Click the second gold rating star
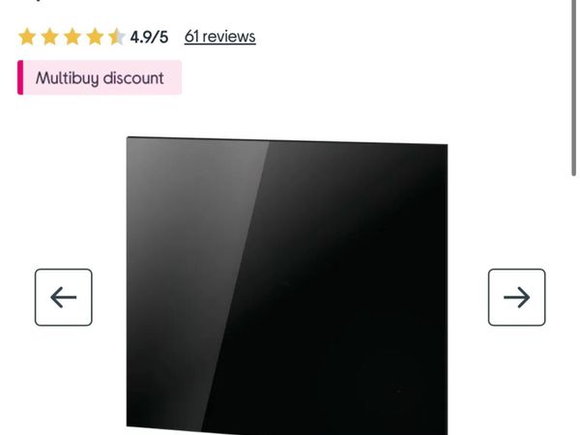 [x=49, y=37]
